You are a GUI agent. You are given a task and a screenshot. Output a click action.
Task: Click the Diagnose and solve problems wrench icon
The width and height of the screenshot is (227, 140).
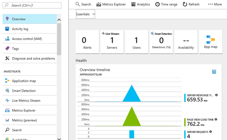pos(7,58)
